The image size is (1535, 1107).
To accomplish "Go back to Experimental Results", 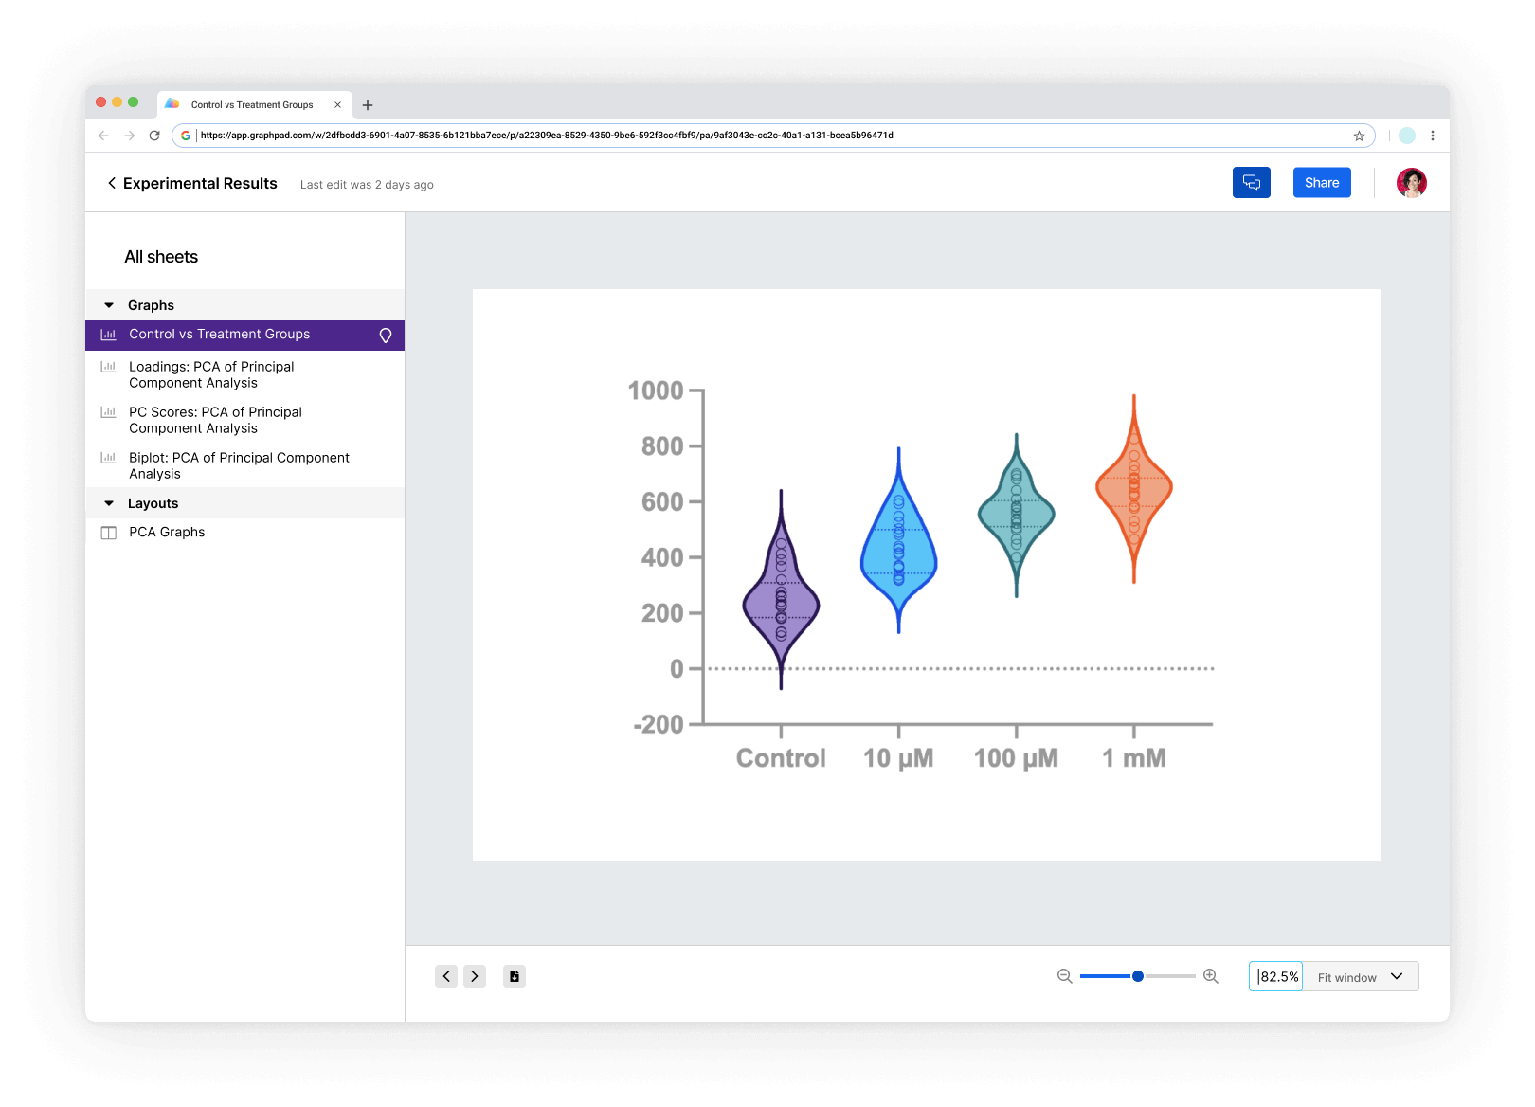I will [x=112, y=183].
